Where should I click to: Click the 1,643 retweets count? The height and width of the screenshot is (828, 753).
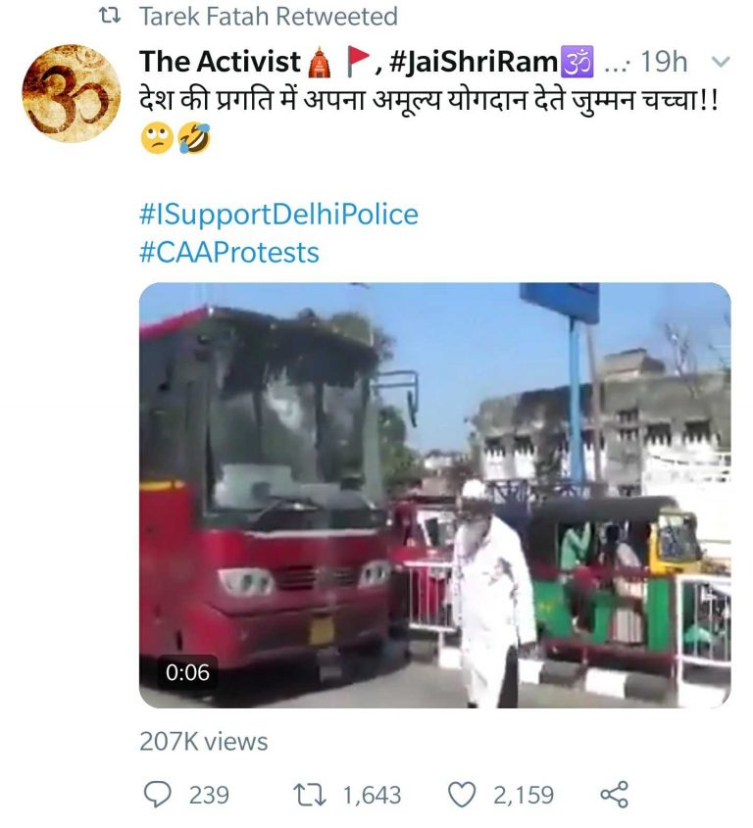372,795
